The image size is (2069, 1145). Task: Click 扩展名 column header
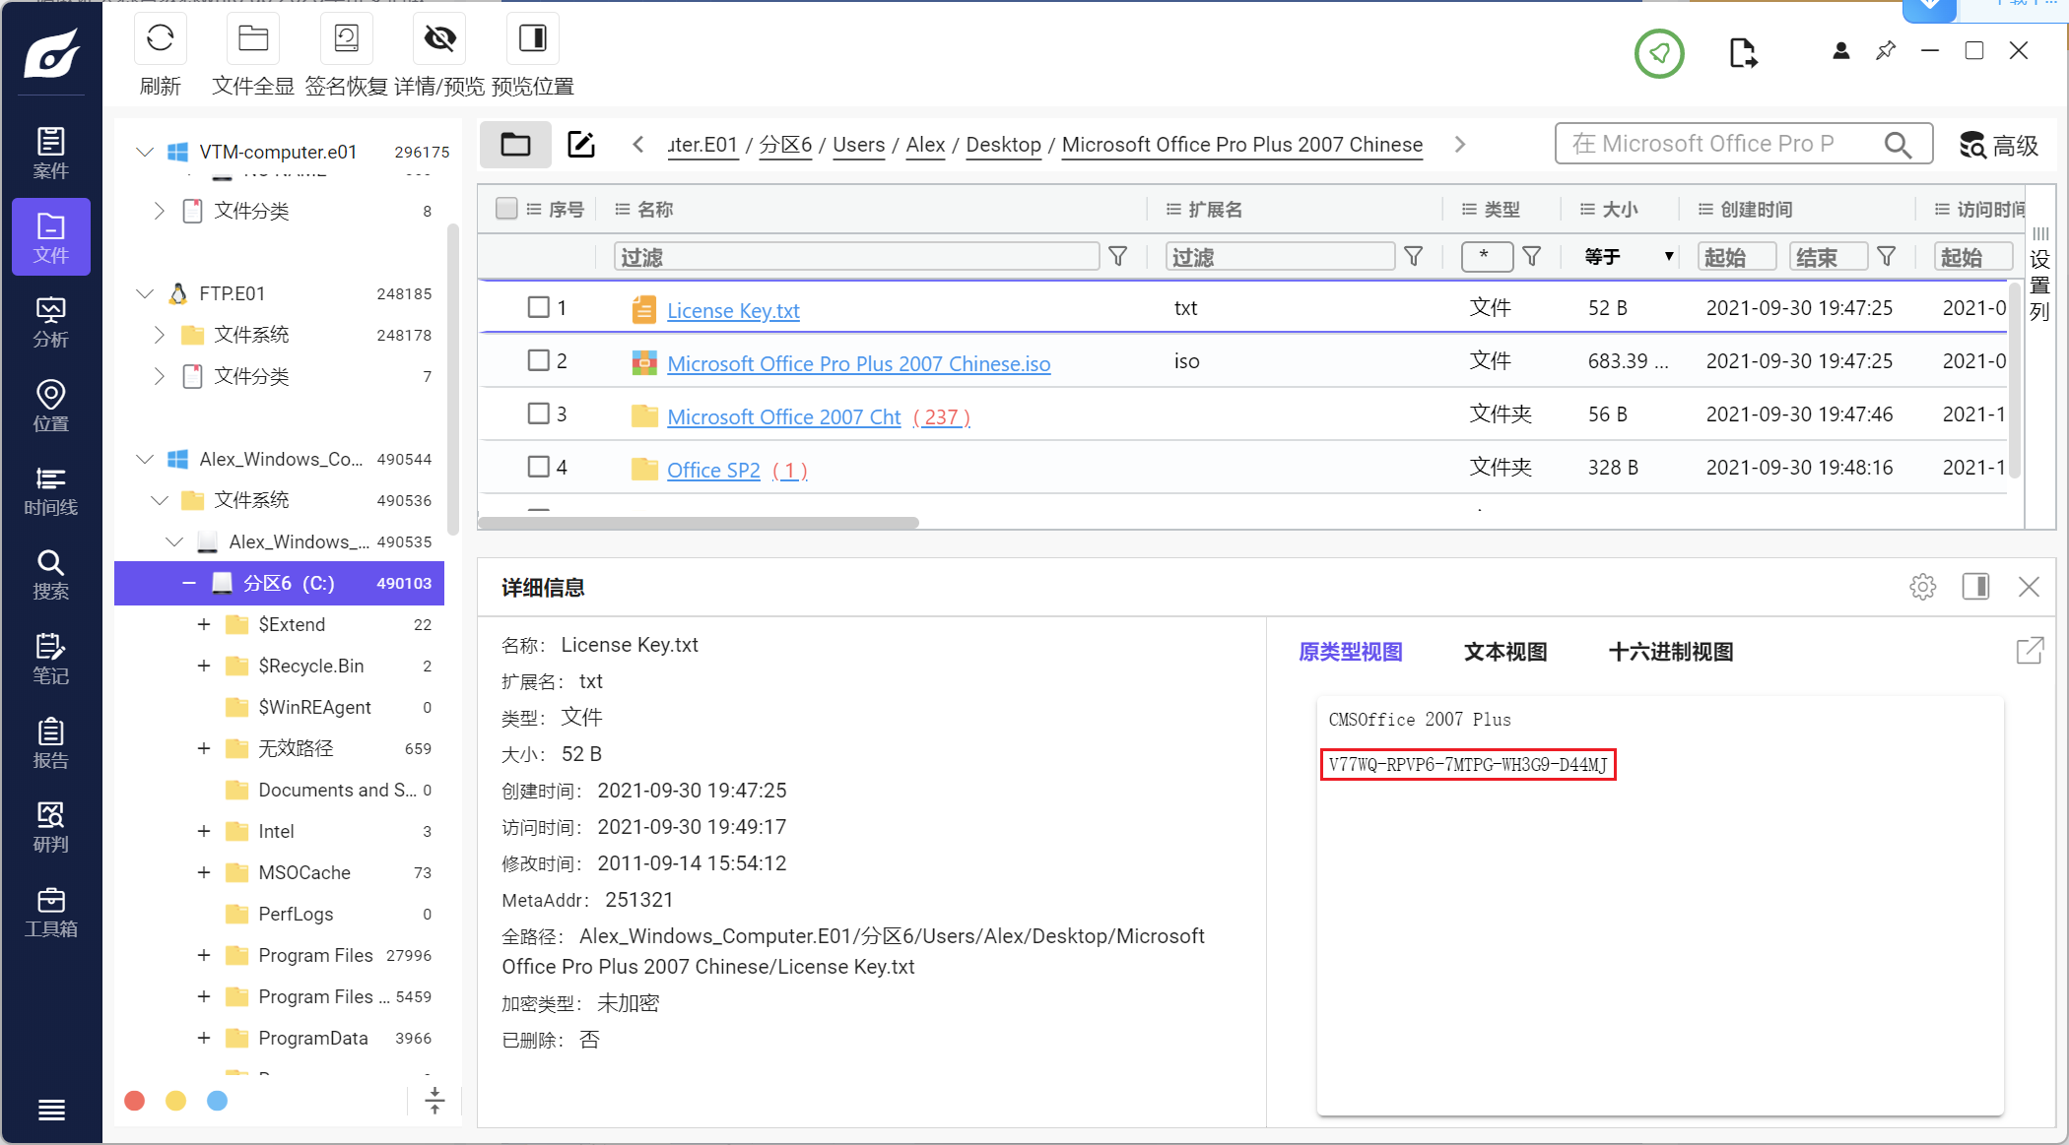click(x=1215, y=209)
